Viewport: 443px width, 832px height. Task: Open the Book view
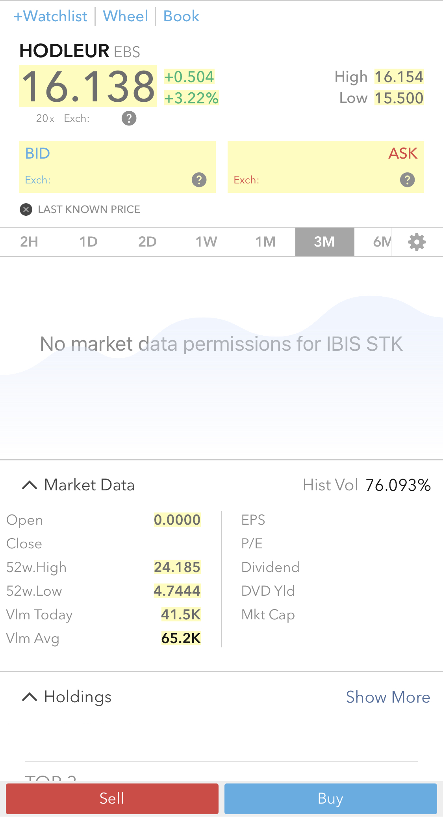181,16
